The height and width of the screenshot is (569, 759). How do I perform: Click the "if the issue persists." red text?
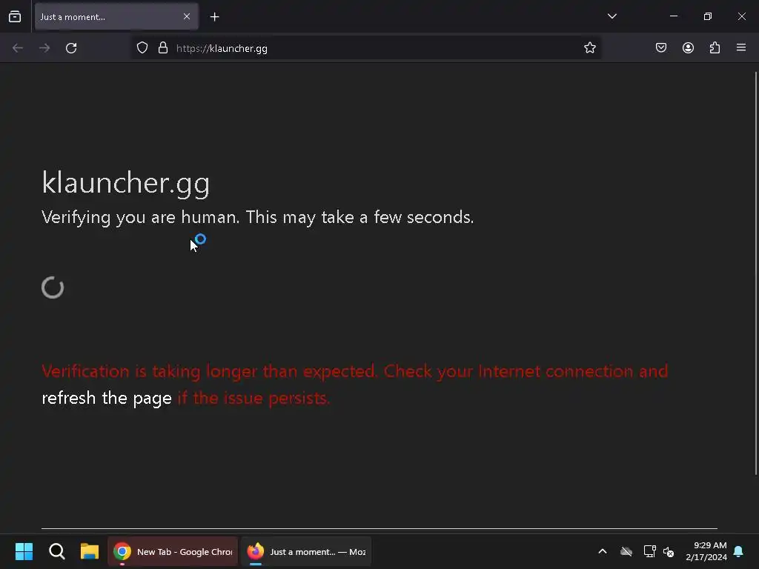[x=253, y=398]
